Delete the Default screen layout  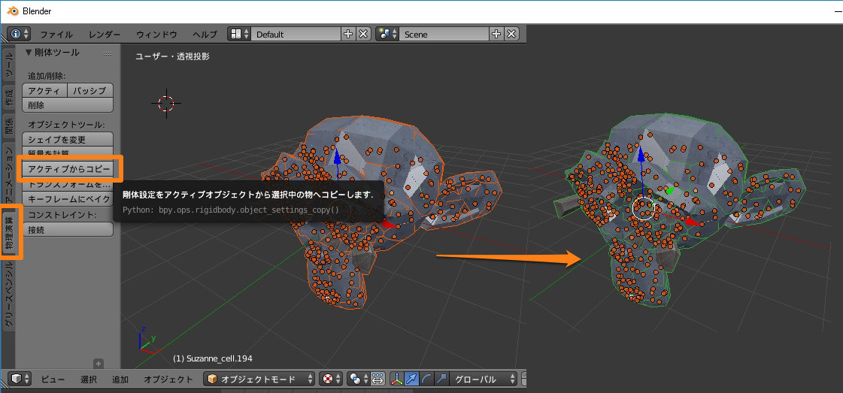[363, 34]
